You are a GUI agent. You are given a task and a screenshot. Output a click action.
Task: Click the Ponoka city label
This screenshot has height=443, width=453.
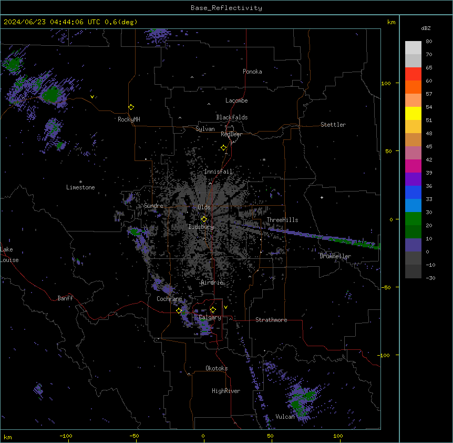252,72
